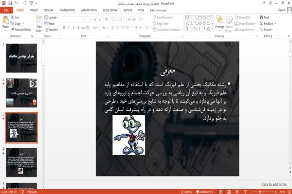The height and width of the screenshot is (194, 292).
Task: Open Text Direction dropdown
Action: point(164,18)
